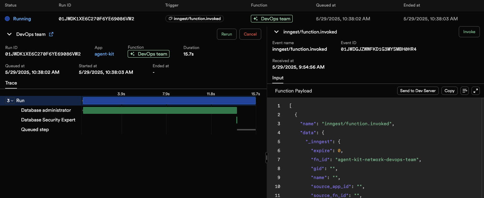The image size is (484, 198).
Task: Click the Invoke button
Action: pos(469,32)
